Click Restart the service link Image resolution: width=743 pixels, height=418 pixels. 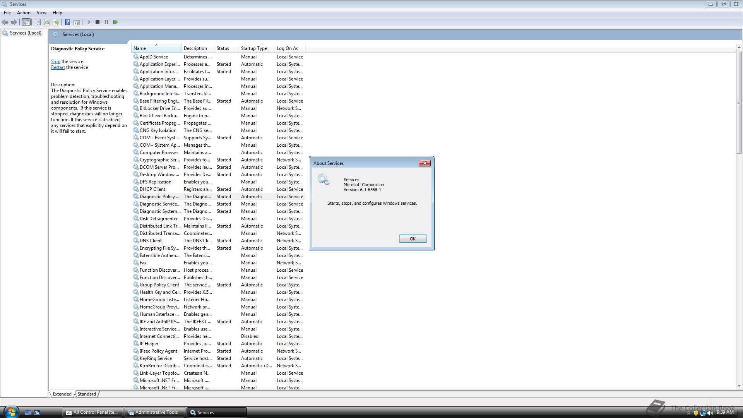point(58,67)
